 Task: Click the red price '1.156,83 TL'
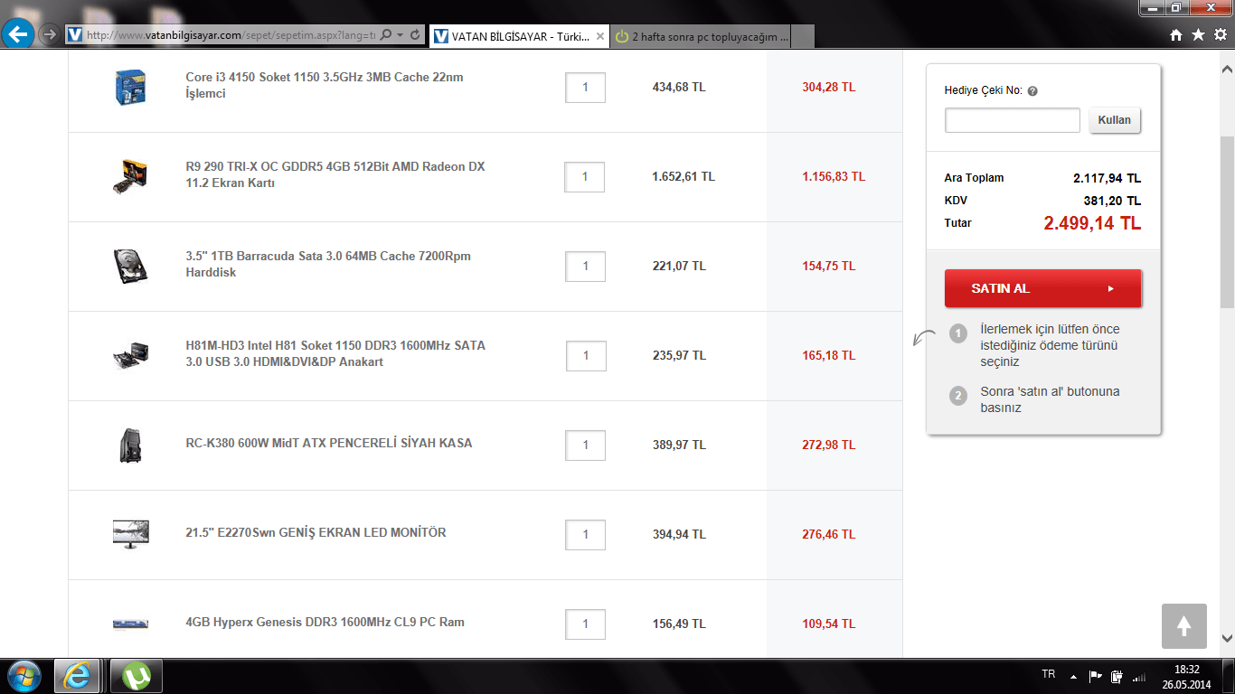pos(834,176)
